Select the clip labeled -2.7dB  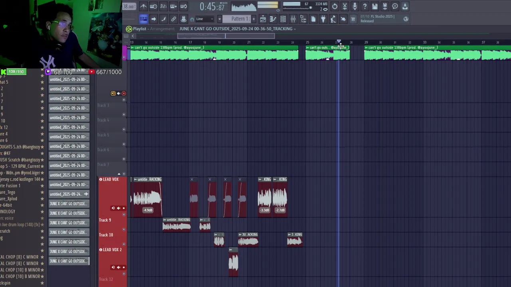[280, 197]
